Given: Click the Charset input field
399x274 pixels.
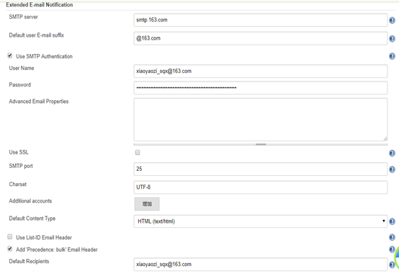Looking at the screenshot, I should click(x=261, y=187).
